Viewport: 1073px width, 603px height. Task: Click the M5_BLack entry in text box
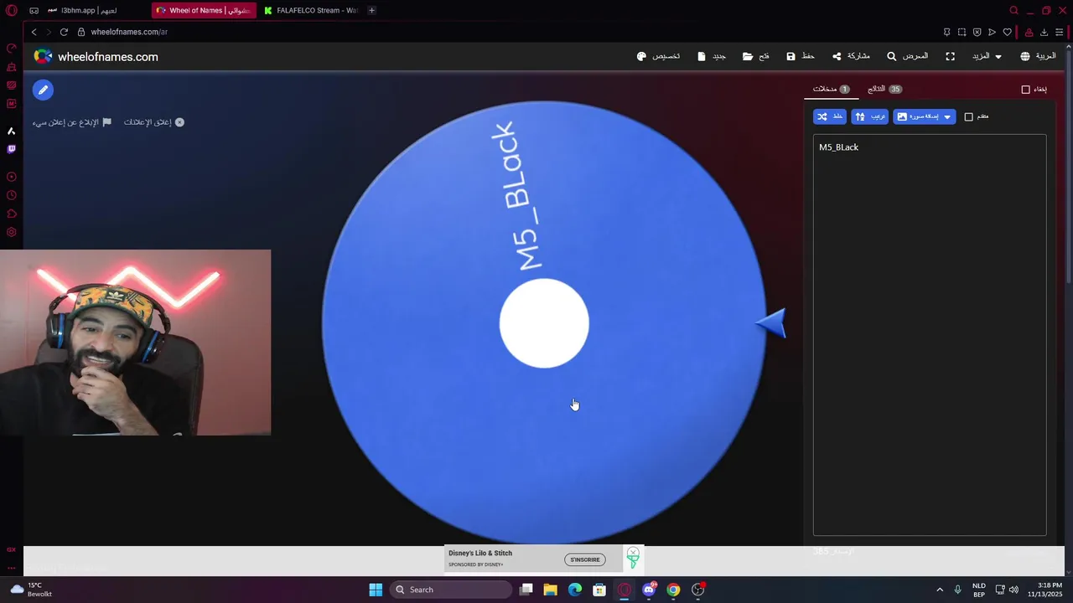(x=838, y=147)
